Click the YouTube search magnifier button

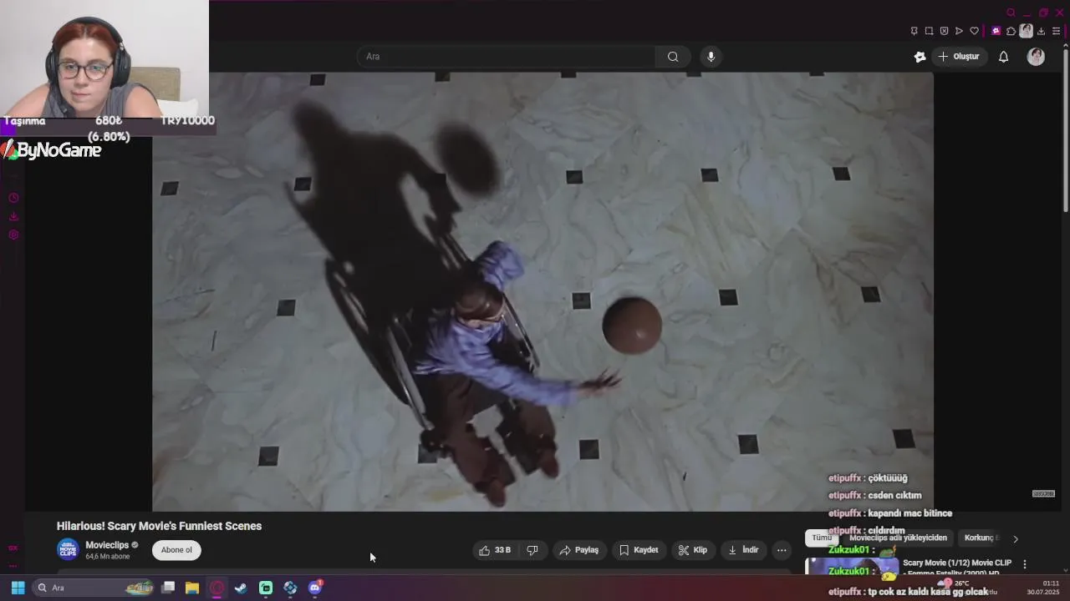point(673,57)
